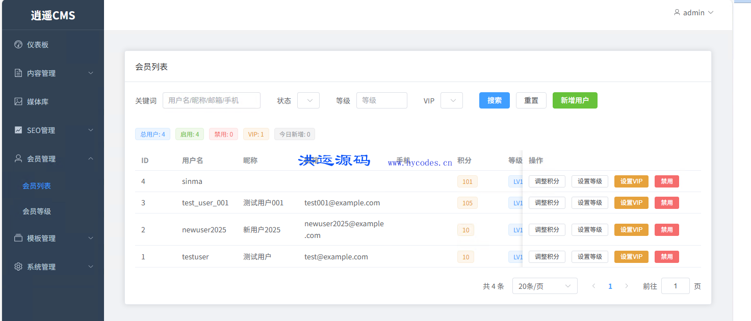Select the 仪表板 dashboard gauge icon
This screenshot has width=751, height=321.
pos(19,44)
